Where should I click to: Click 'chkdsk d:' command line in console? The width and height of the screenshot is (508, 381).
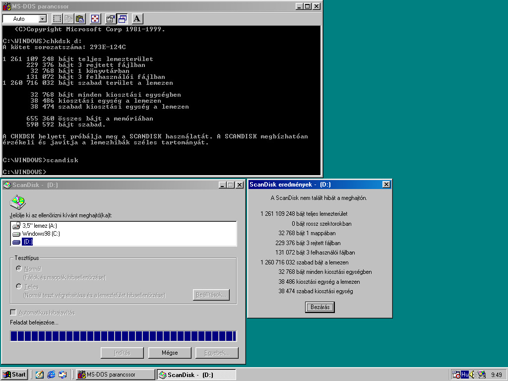click(42, 41)
